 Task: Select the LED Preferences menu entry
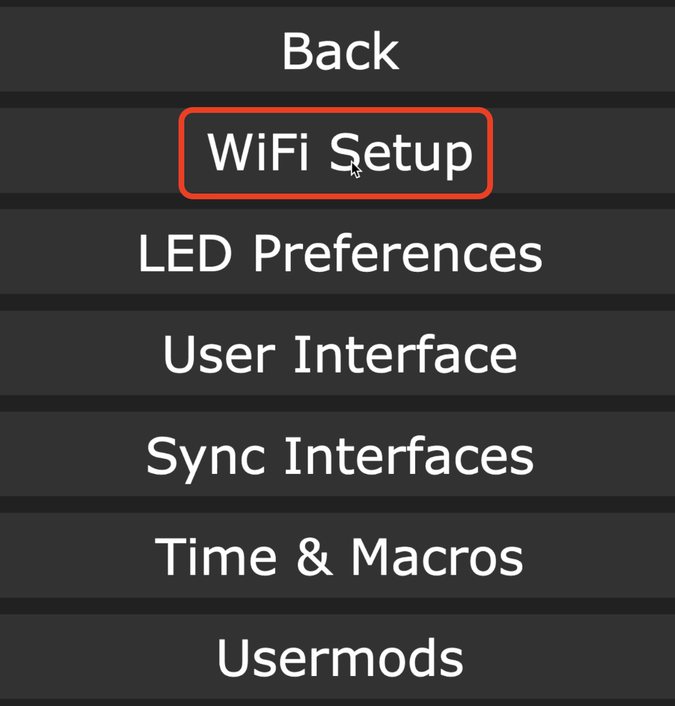coord(340,253)
